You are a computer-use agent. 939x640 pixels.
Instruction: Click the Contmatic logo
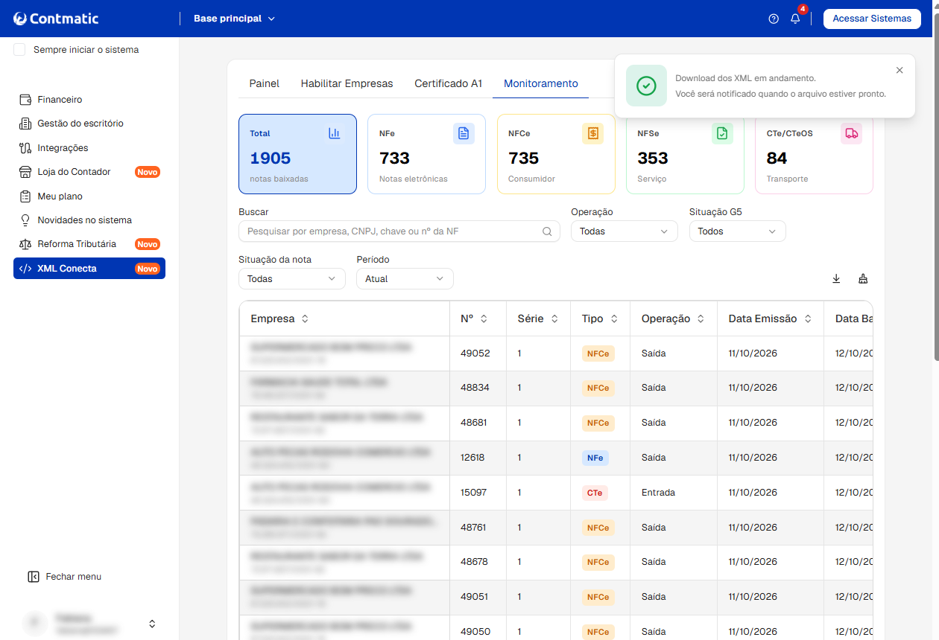[x=56, y=19]
